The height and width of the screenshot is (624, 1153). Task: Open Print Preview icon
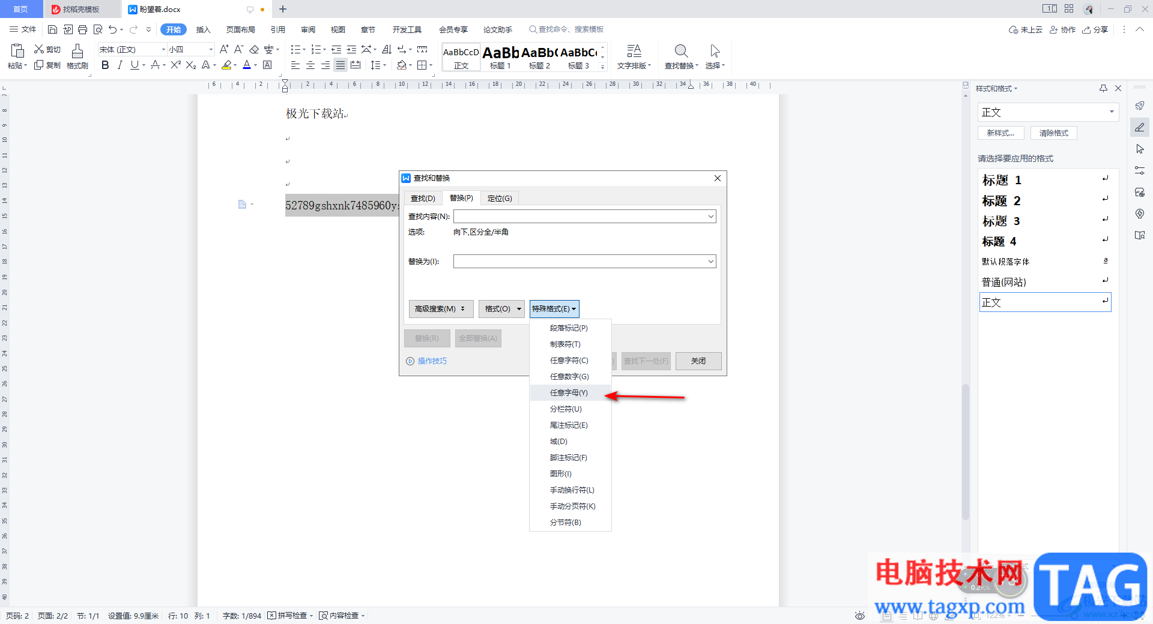pyautogui.click(x=98, y=29)
